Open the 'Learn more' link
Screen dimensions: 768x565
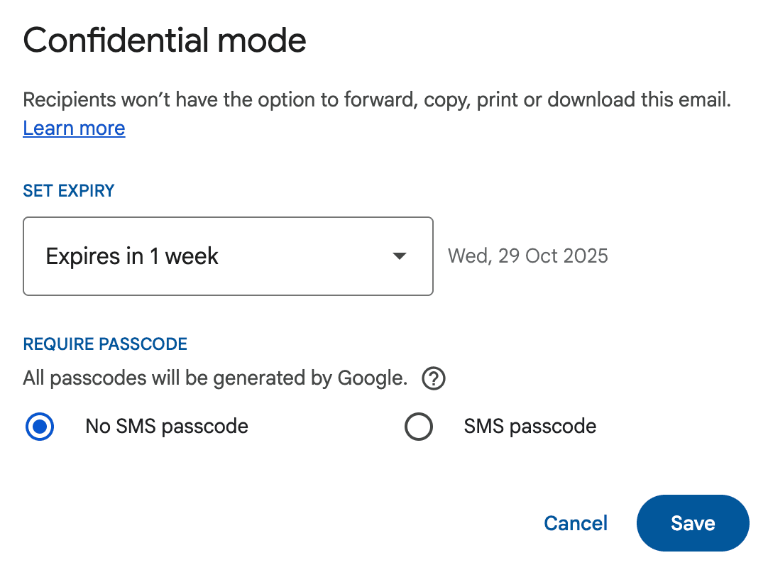point(74,128)
